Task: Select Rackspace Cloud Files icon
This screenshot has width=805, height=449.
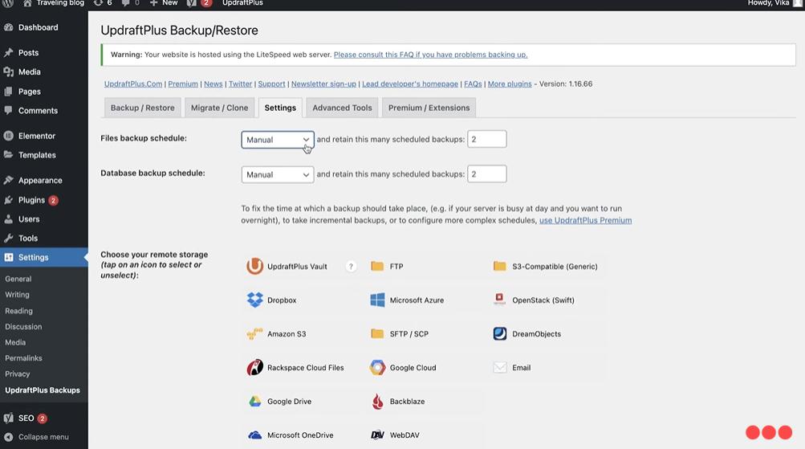Action: tap(255, 368)
